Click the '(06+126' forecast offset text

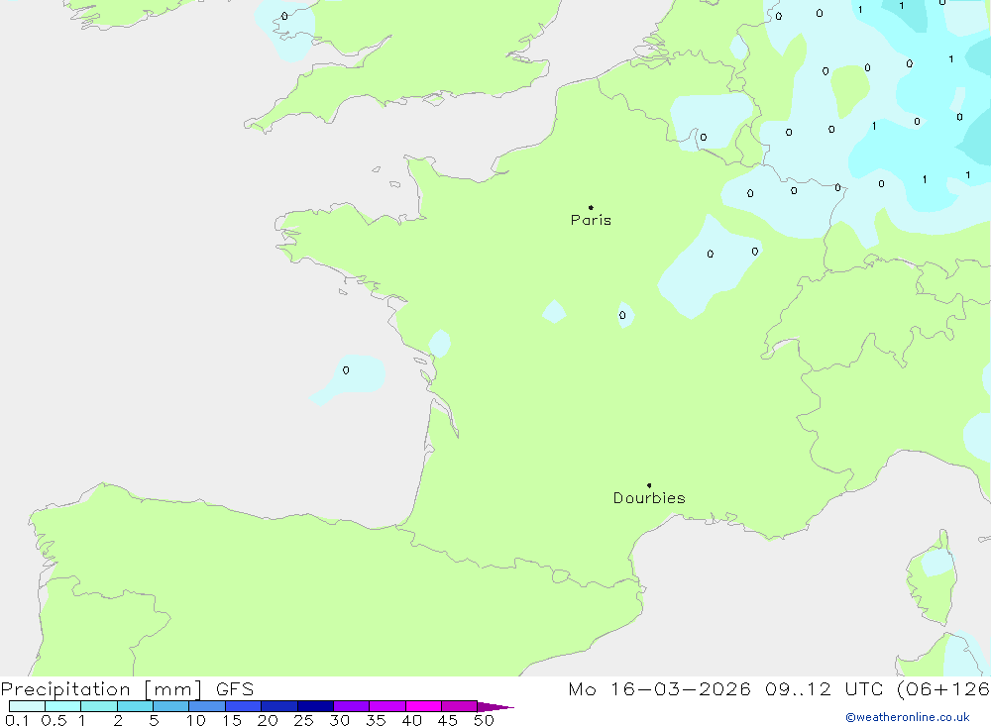pyautogui.click(x=943, y=689)
